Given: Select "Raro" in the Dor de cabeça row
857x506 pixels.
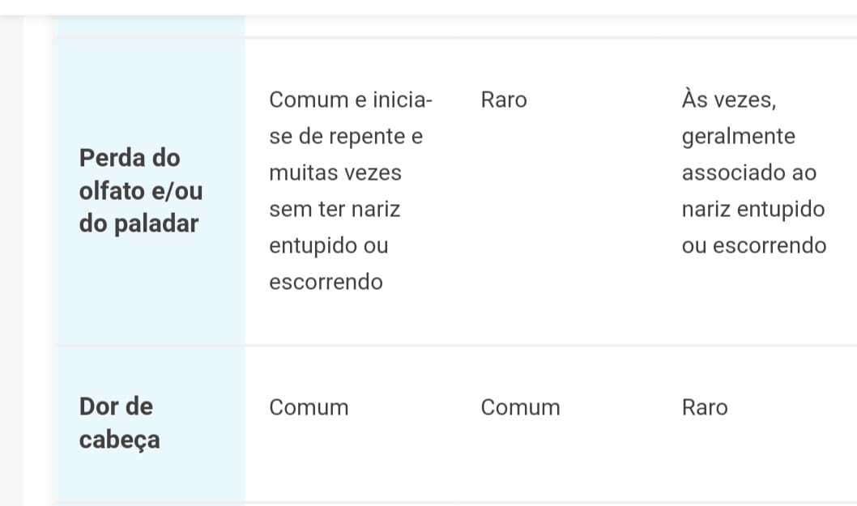Looking at the screenshot, I should coord(705,407).
